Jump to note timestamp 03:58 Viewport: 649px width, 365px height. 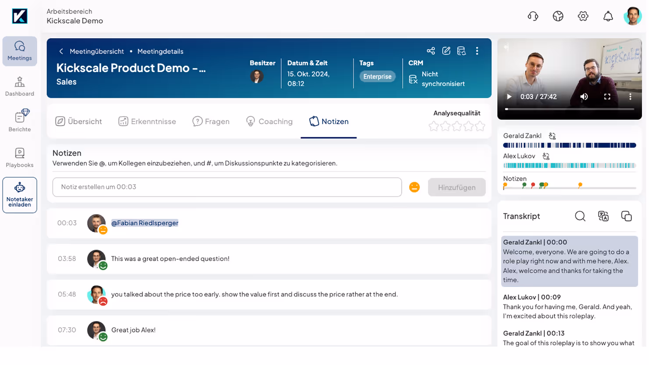pyautogui.click(x=67, y=259)
